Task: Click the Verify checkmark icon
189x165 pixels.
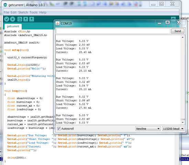Action: (x=7, y=19)
